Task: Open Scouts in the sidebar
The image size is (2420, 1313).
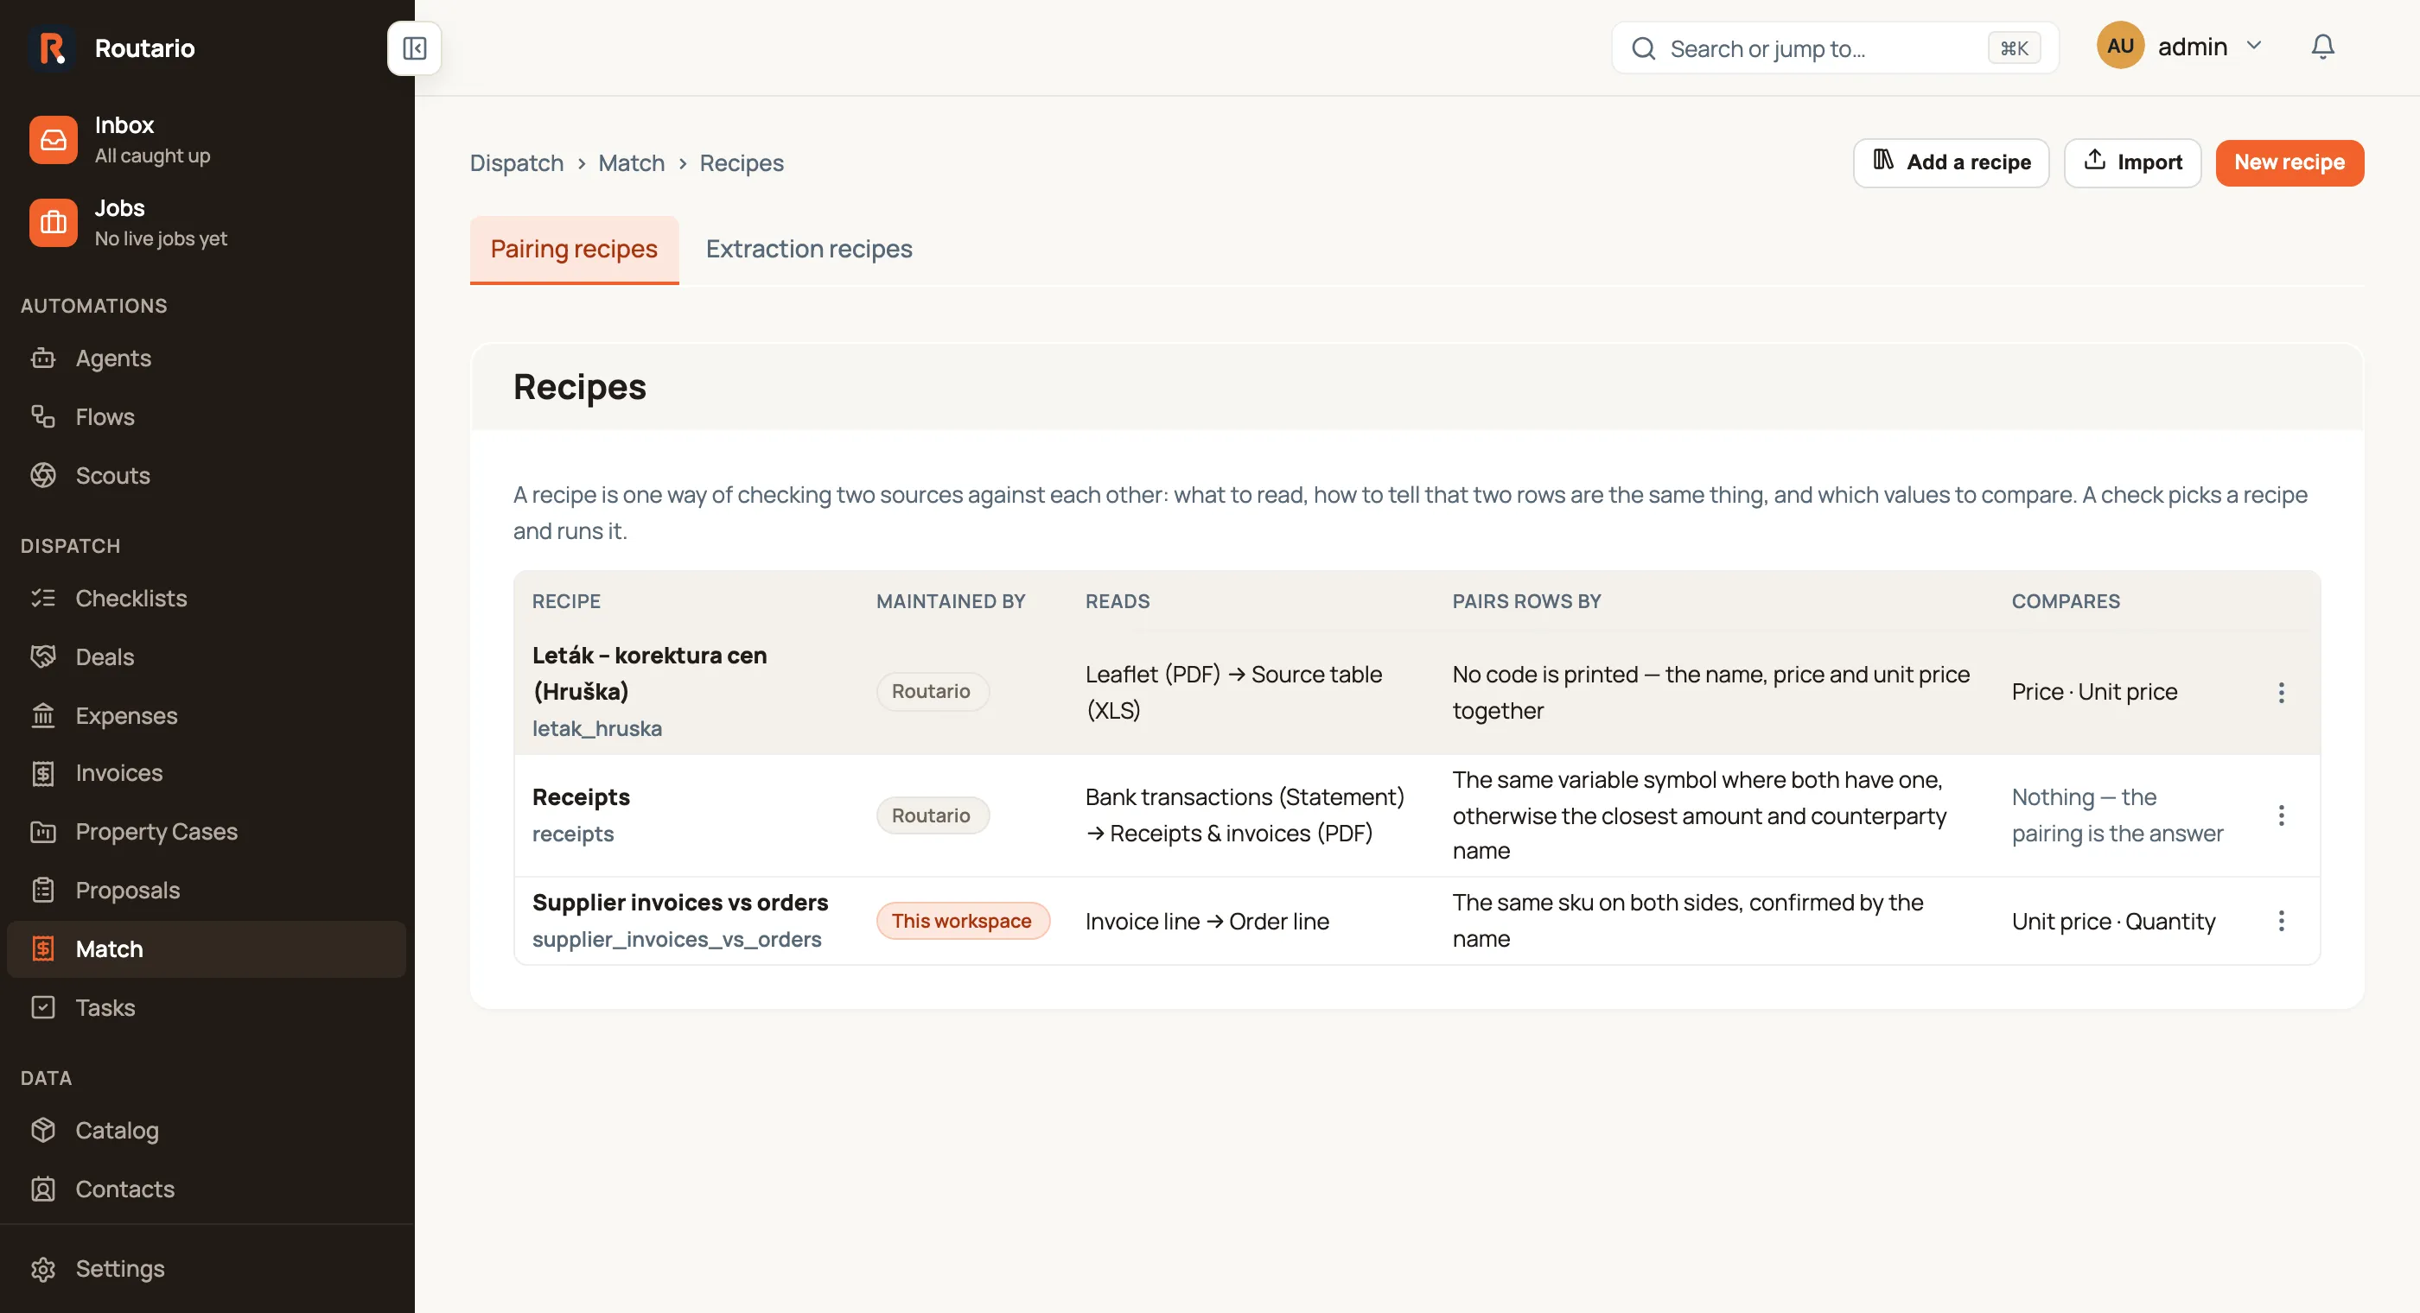Action: coord(207,475)
